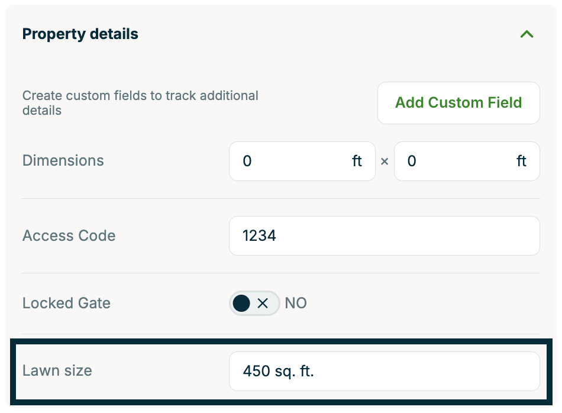562x413 pixels.
Task: Click the Property details section heading
Action: [80, 34]
